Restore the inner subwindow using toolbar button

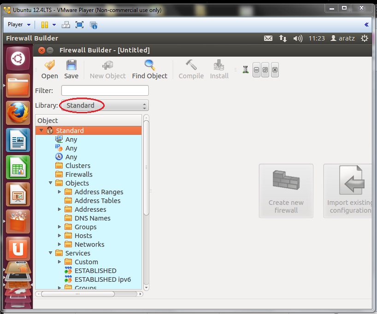[x=265, y=70]
